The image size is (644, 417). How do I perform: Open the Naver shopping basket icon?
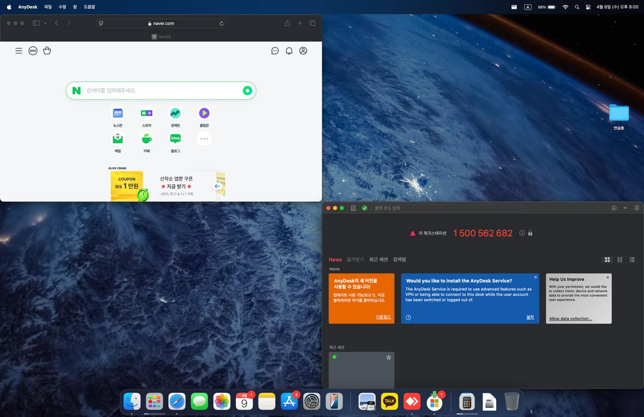point(47,51)
